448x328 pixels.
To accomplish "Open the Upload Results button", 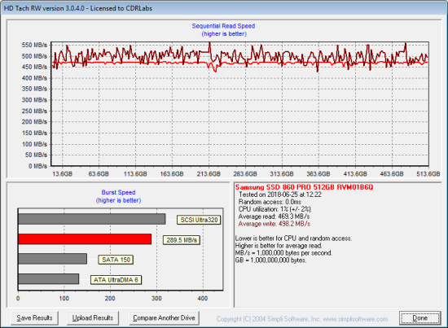I will 93,318.
